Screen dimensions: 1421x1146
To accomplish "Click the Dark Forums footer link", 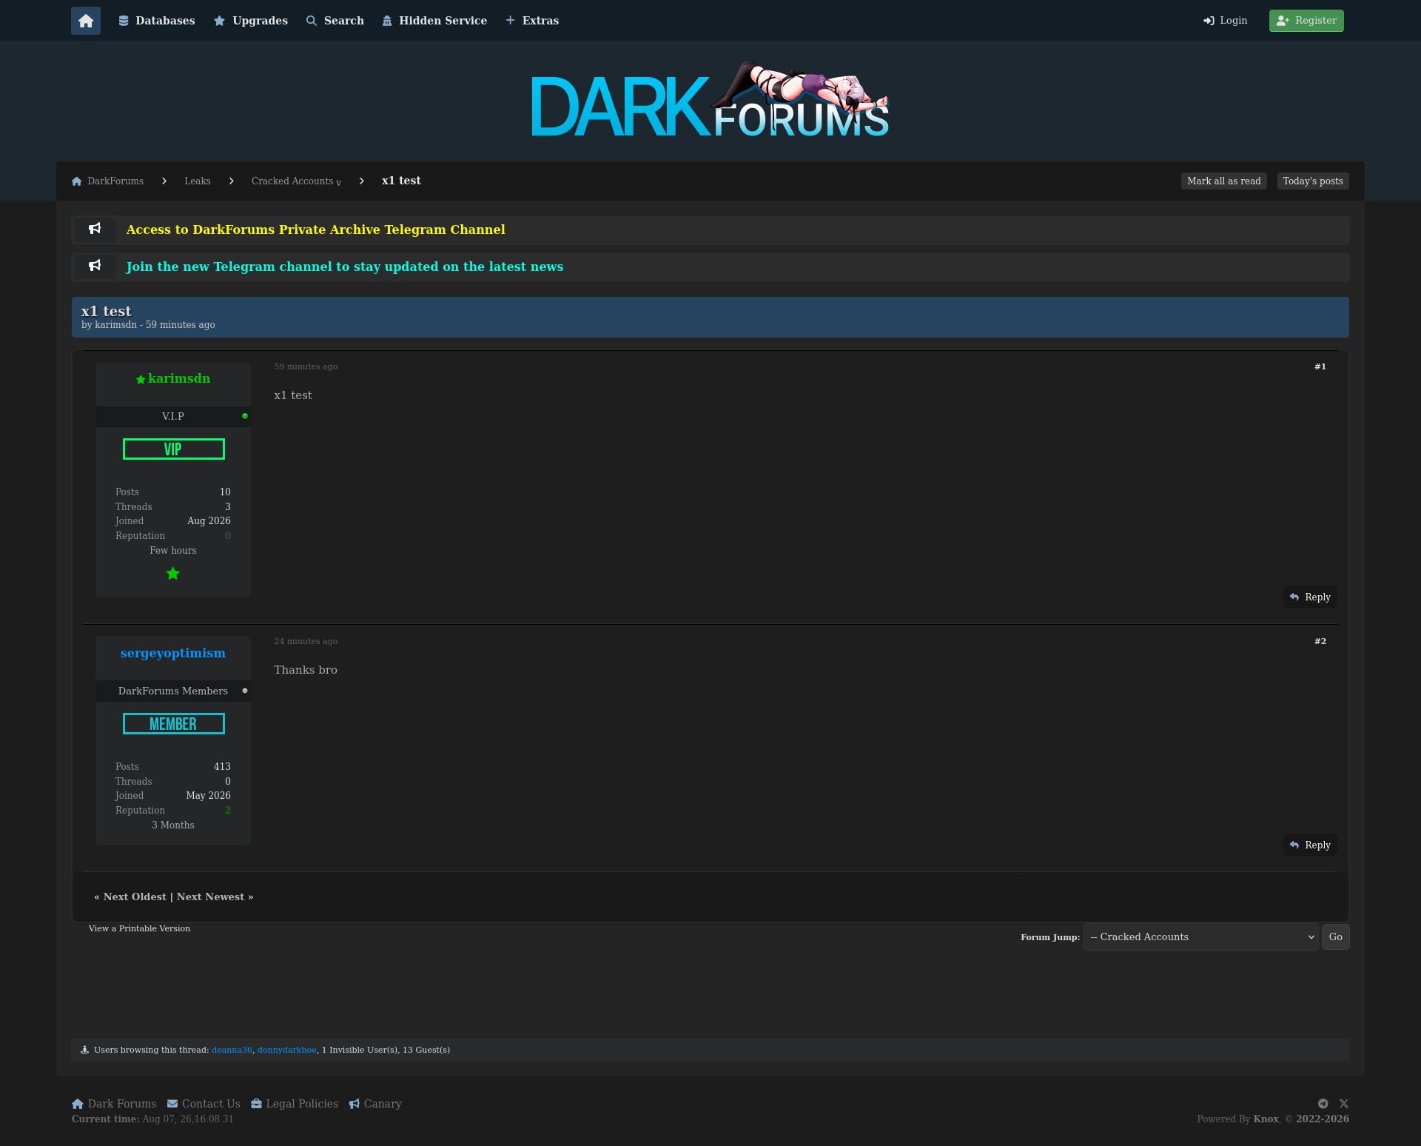I will point(114,1104).
